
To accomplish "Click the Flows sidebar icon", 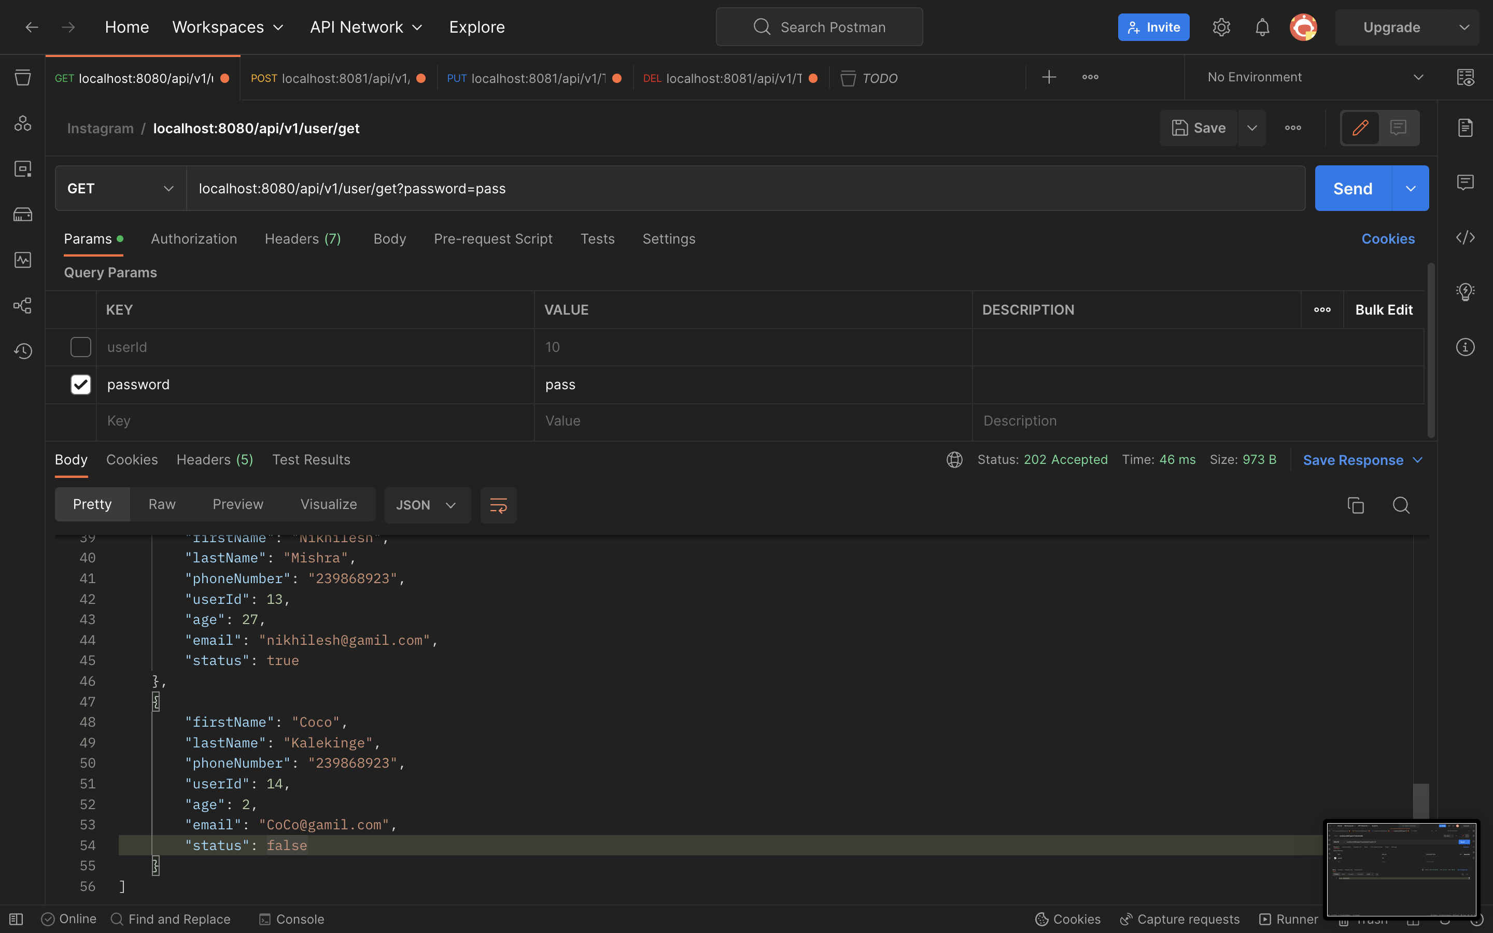I will coord(23,305).
